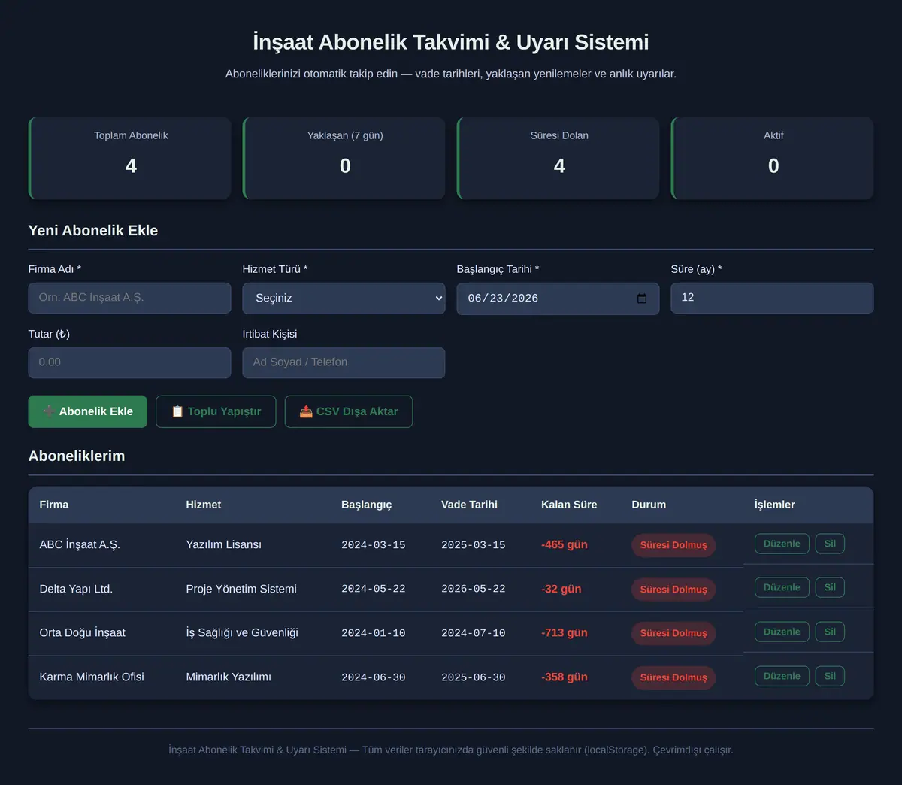Click the Süre (ay) input field
Viewport: 902px width, 785px height.
point(772,298)
